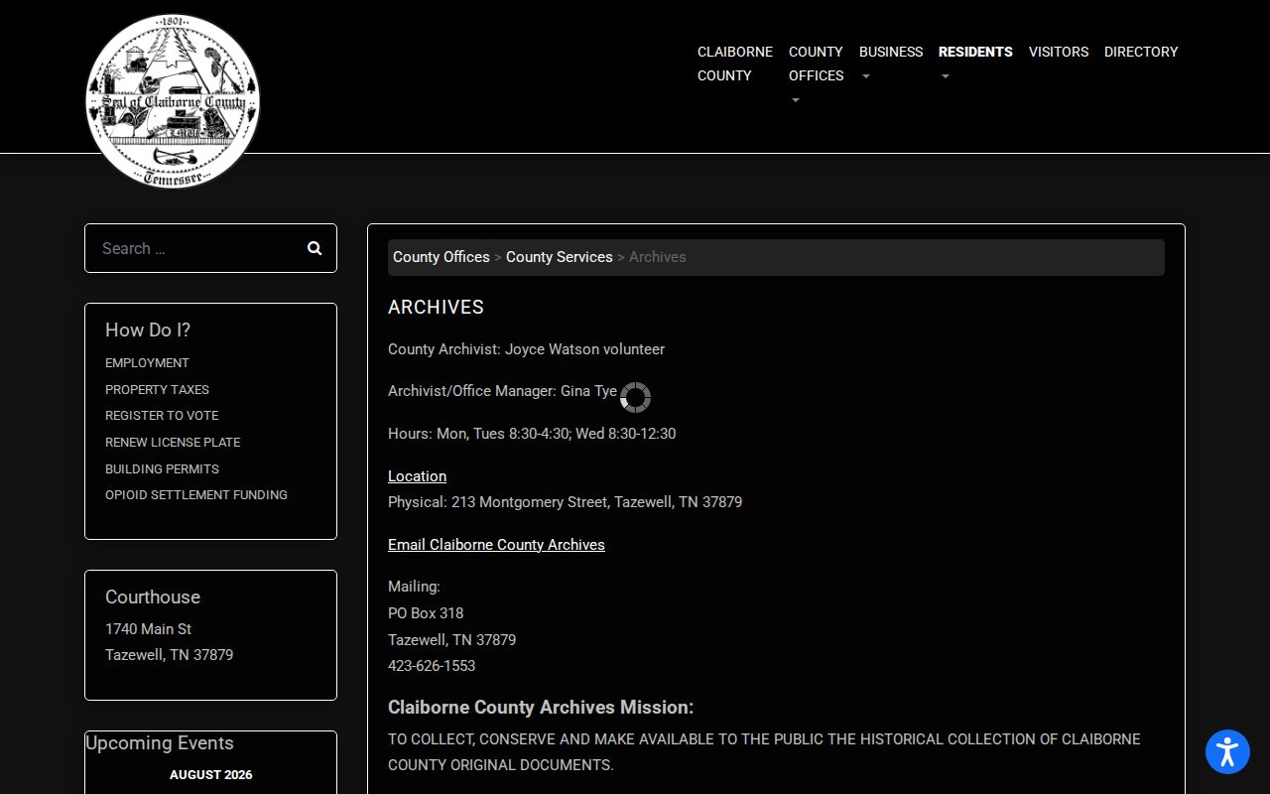Go to the Visitors page
1270x794 pixels.
click(1059, 52)
